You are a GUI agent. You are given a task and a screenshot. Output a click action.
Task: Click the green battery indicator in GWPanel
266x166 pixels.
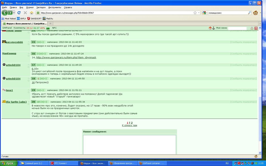48,28
